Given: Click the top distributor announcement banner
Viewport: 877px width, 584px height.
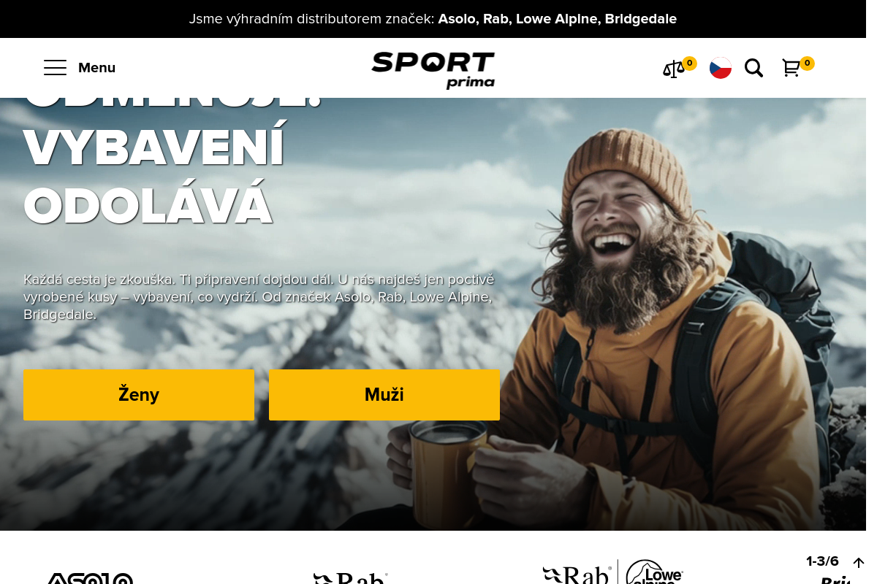Looking at the screenshot, I should (x=433, y=19).
